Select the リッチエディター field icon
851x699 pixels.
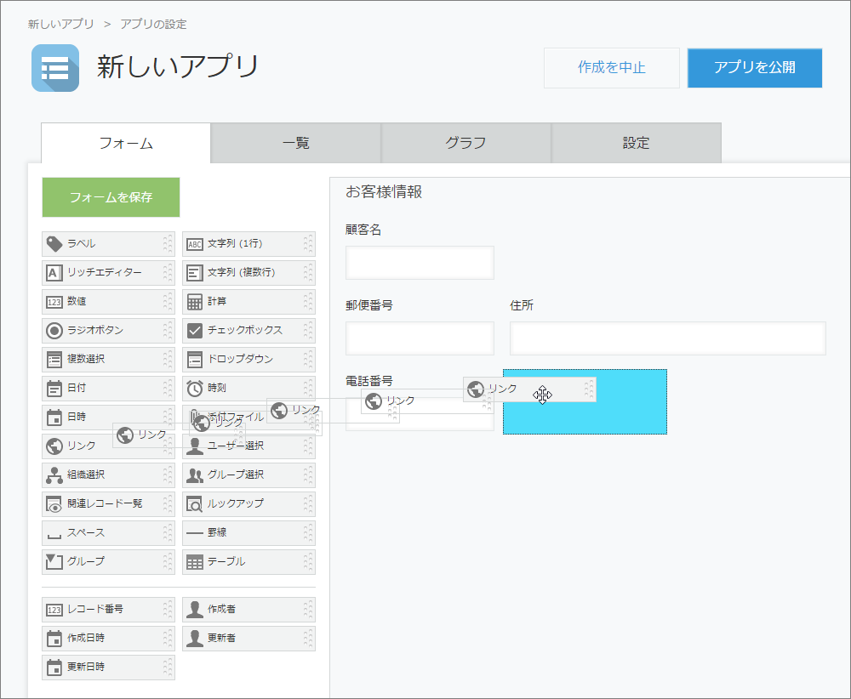pyautogui.click(x=54, y=273)
